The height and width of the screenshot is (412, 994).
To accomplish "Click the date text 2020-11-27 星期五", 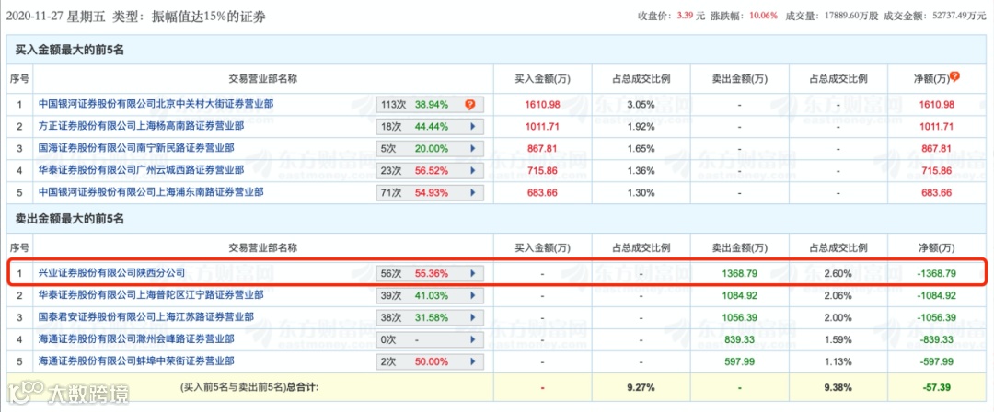I will 56,17.
